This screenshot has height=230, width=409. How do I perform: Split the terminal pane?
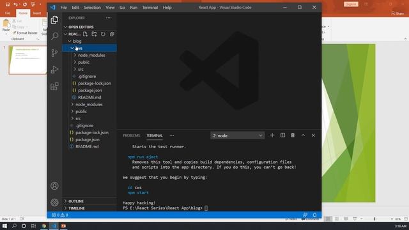pos(282,135)
